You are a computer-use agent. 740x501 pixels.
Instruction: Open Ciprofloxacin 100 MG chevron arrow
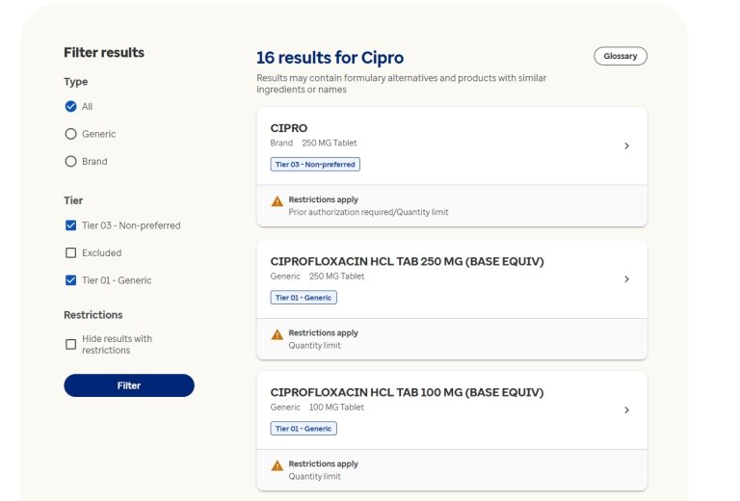pyautogui.click(x=626, y=410)
